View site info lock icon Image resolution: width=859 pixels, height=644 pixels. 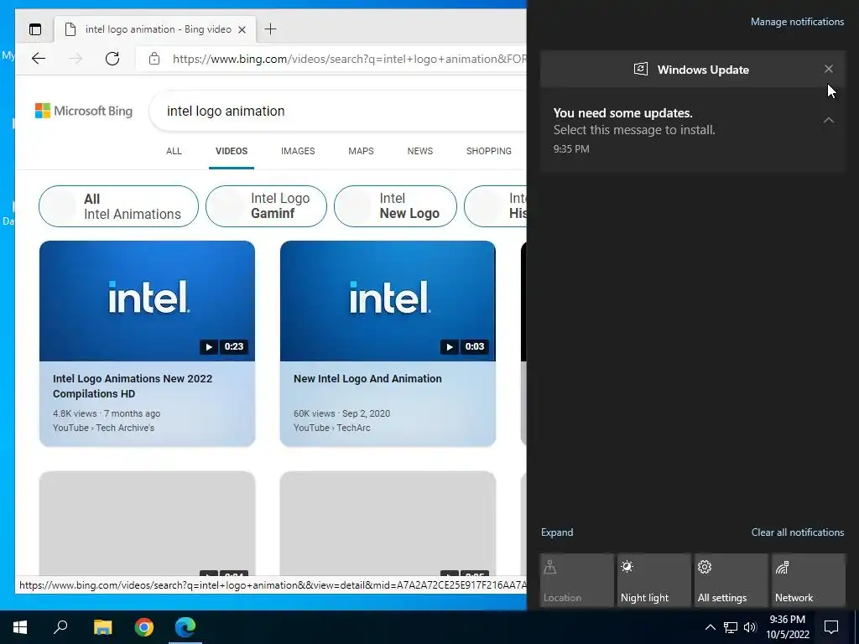(154, 59)
